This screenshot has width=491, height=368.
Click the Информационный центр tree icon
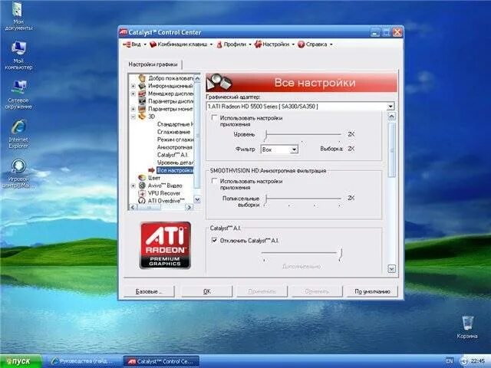[142, 86]
